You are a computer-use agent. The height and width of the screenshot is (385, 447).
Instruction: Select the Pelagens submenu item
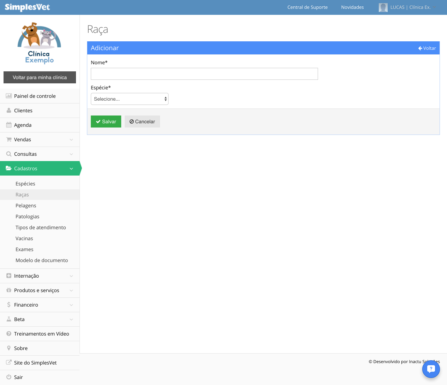point(26,206)
